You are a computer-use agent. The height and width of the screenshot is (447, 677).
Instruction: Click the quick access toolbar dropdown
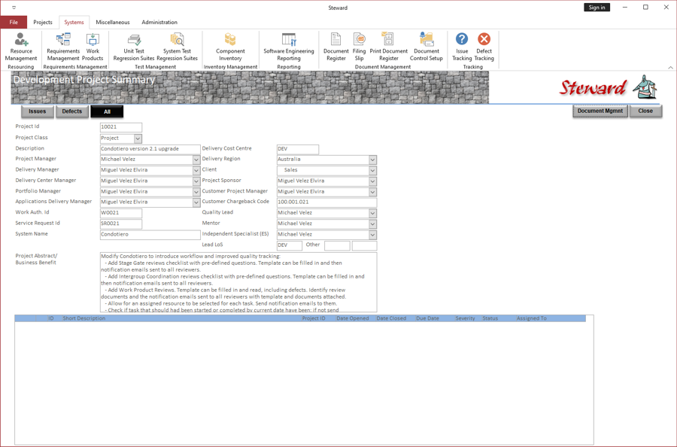coord(14,8)
